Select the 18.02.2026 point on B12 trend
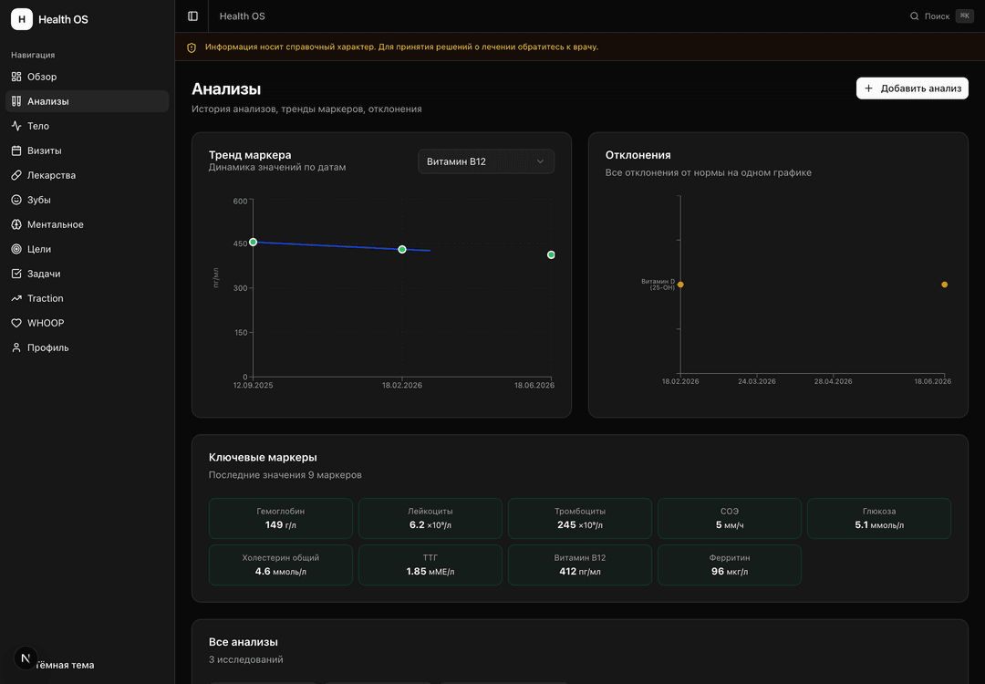The height and width of the screenshot is (684, 985). (402, 249)
